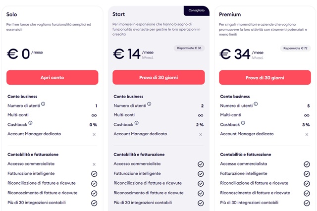Screen dimensions: 317x211
Task: Click info icon next to Start Numero di utenti
Action: [149, 104]
